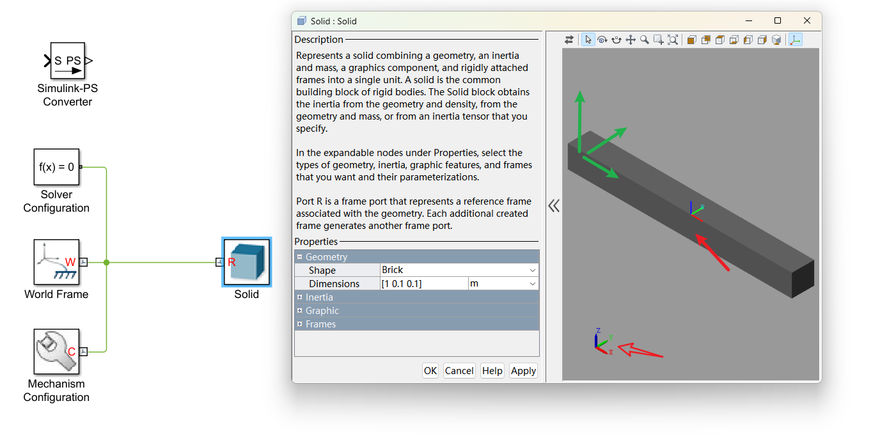
Task: Activate the rotate view tool
Action: pos(602,40)
